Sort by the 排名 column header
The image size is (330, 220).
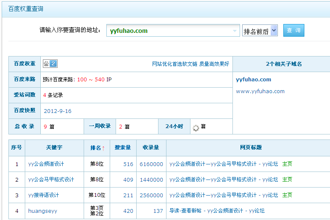(98, 148)
